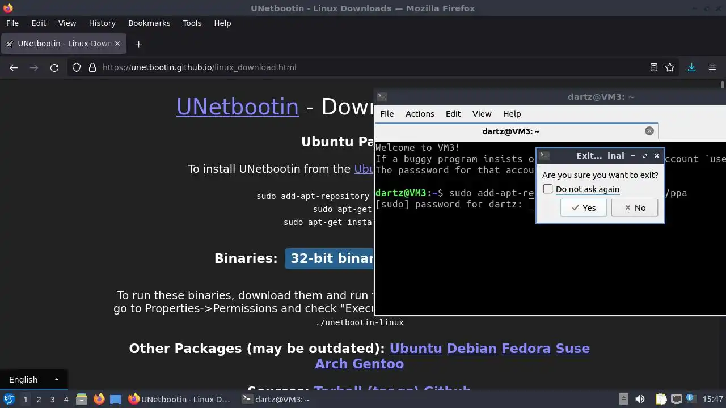
Task: Open the Gentoo package link
Action: (x=378, y=363)
